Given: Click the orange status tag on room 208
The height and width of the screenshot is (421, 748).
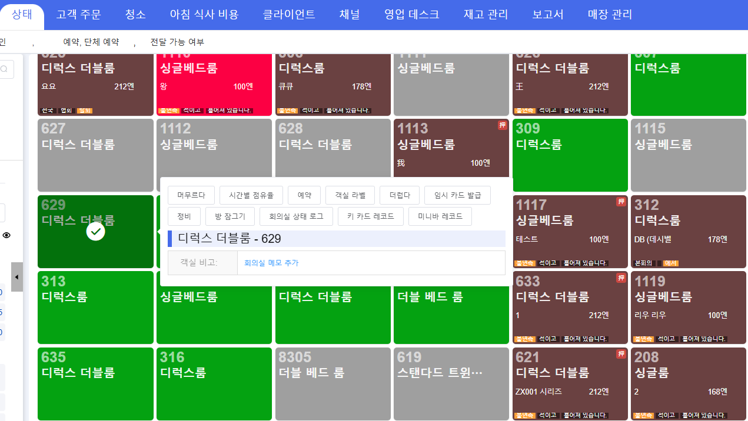Looking at the screenshot, I should pos(643,416).
